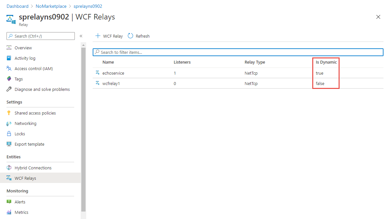This screenshot has width=390, height=219.
Task: Open the wcfrelay1 relay
Action: click(111, 83)
